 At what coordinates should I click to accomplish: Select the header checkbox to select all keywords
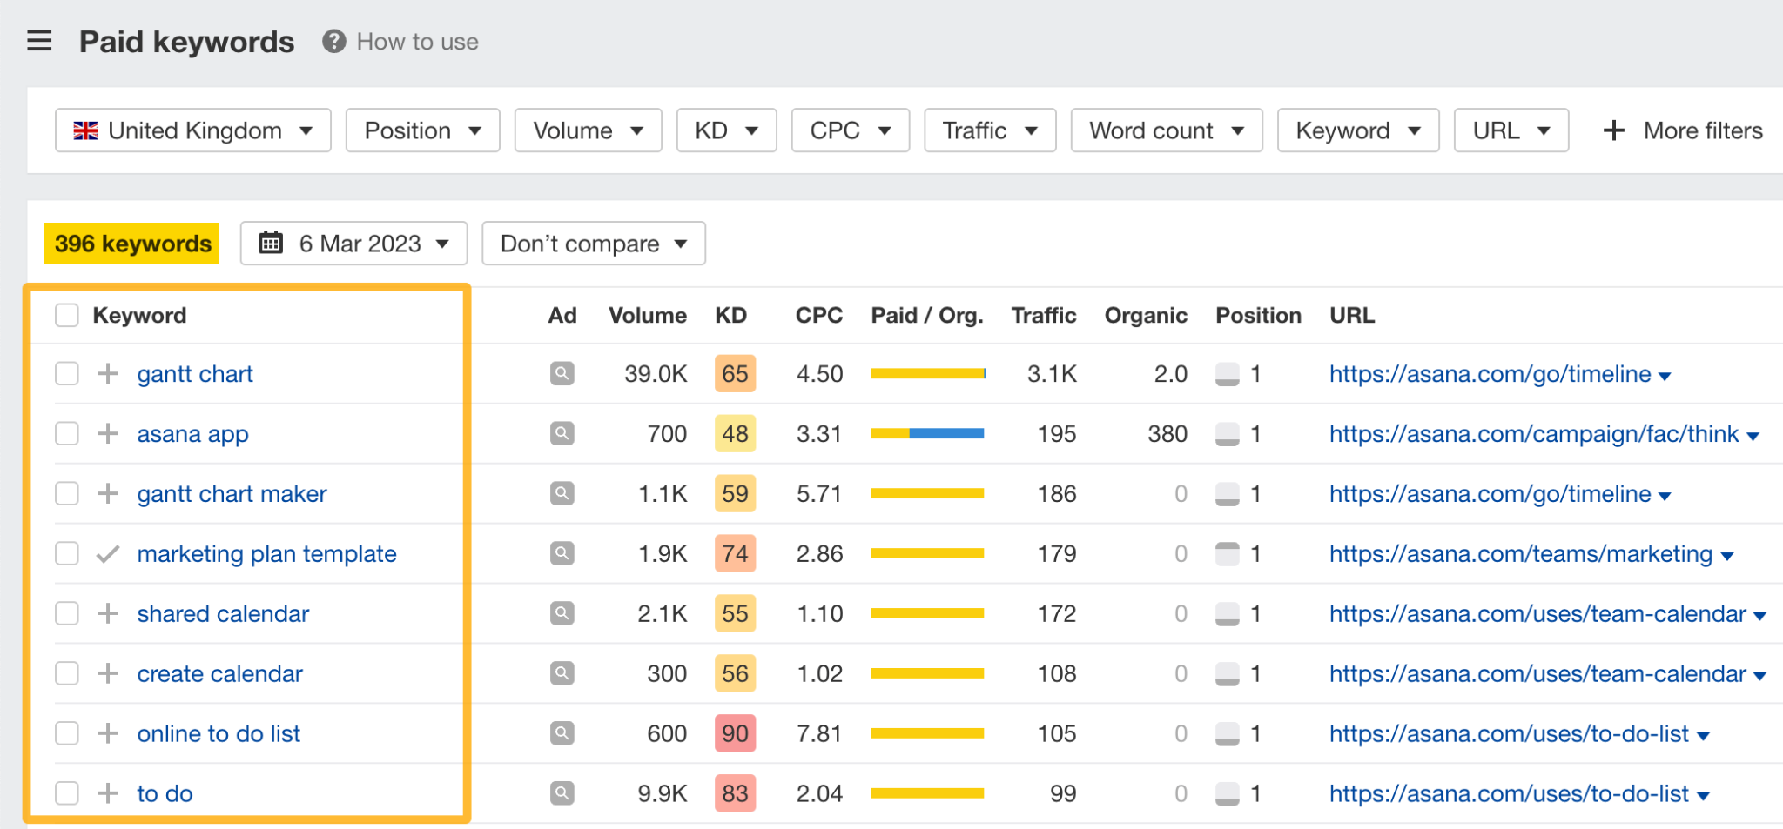pos(66,315)
